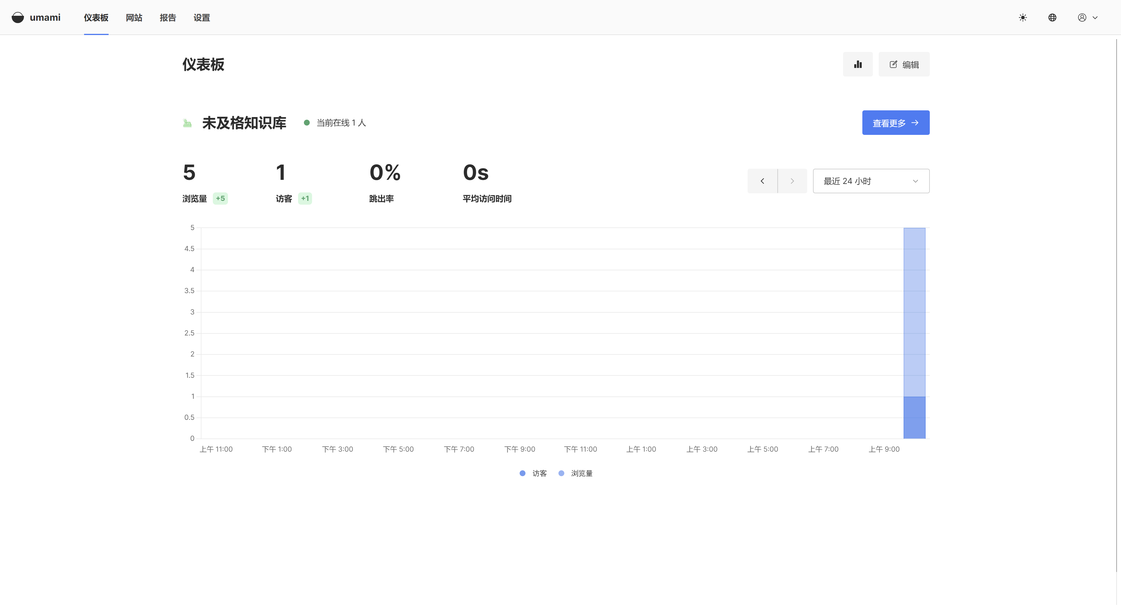The height and width of the screenshot is (609, 1121).
Task: Click the 未及格知识库 website favicon
Action: tap(187, 123)
